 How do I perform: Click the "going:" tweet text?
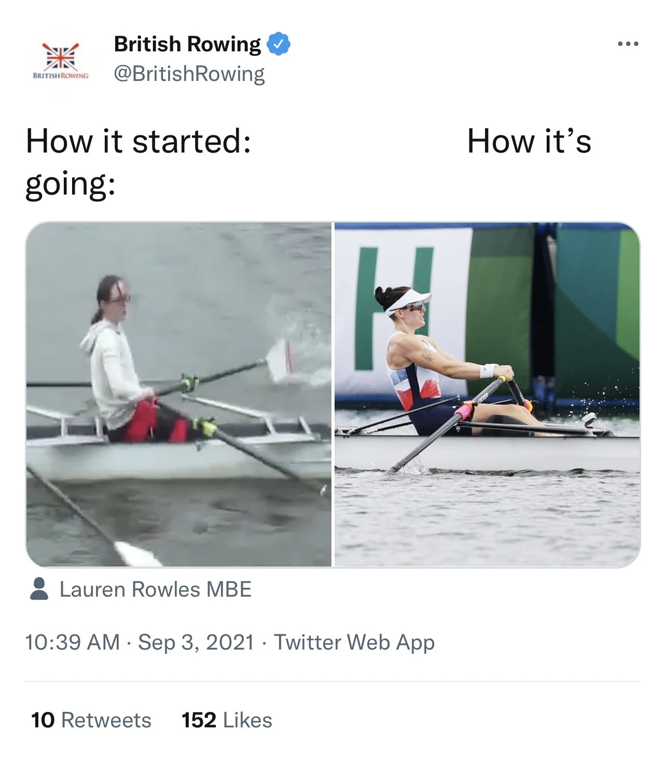(x=71, y=185)
